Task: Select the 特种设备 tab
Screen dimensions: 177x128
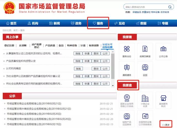Action: pos(72,46)
